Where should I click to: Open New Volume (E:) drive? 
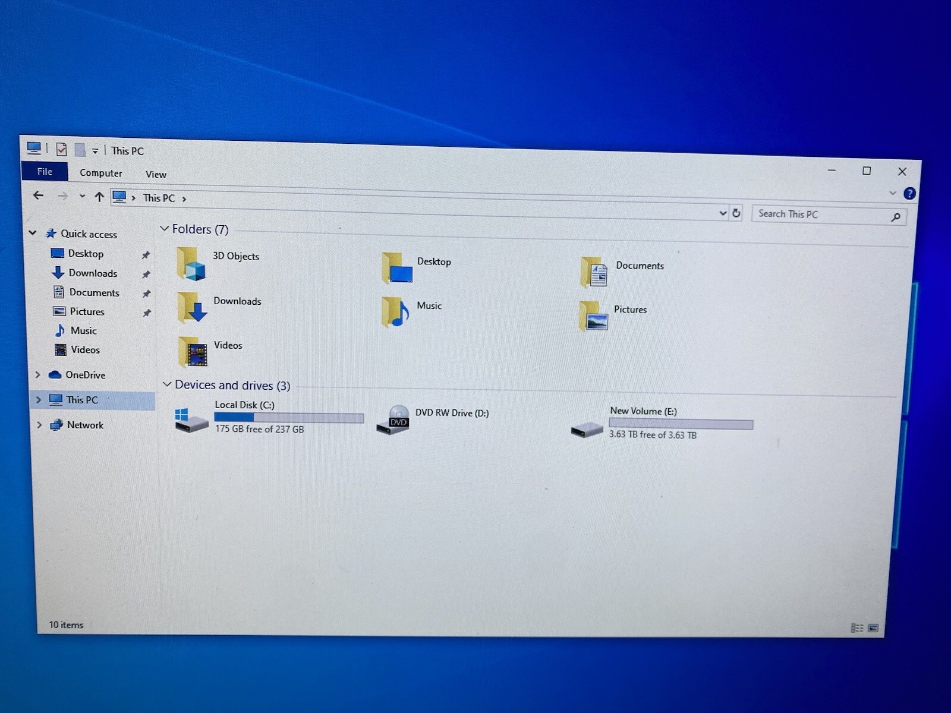point(587,429)
